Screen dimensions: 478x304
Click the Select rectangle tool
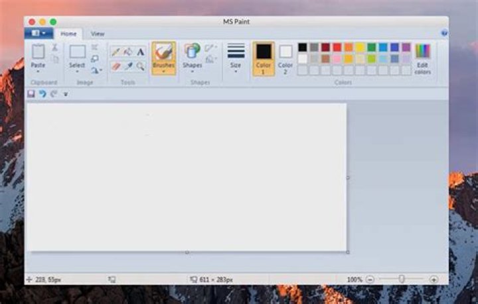pyautogui.click(x=78, y=52)
